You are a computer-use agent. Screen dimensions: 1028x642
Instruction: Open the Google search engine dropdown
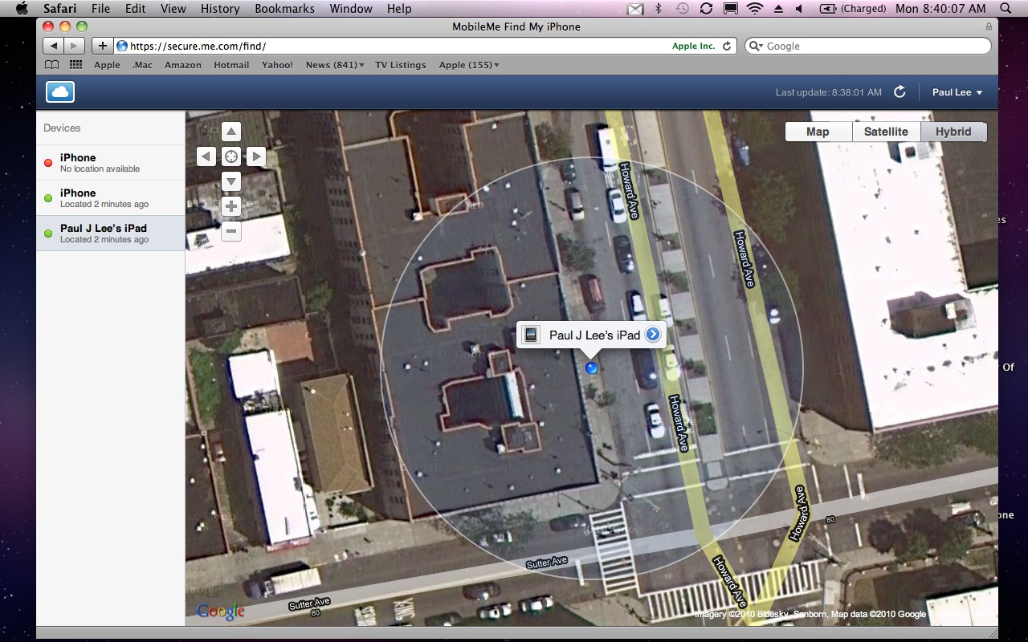(x=756, y=46)
